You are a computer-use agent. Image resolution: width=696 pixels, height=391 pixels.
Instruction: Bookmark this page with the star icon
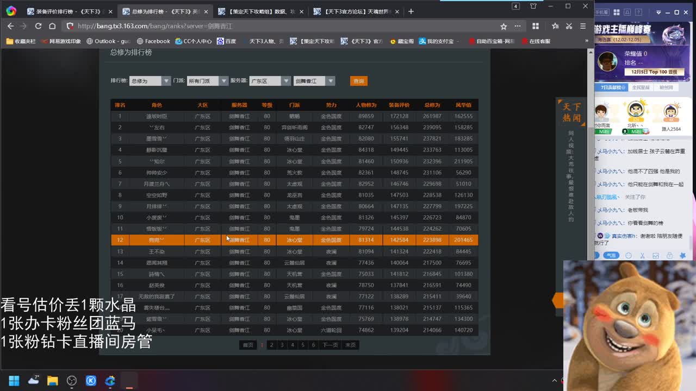pos(504,26)
